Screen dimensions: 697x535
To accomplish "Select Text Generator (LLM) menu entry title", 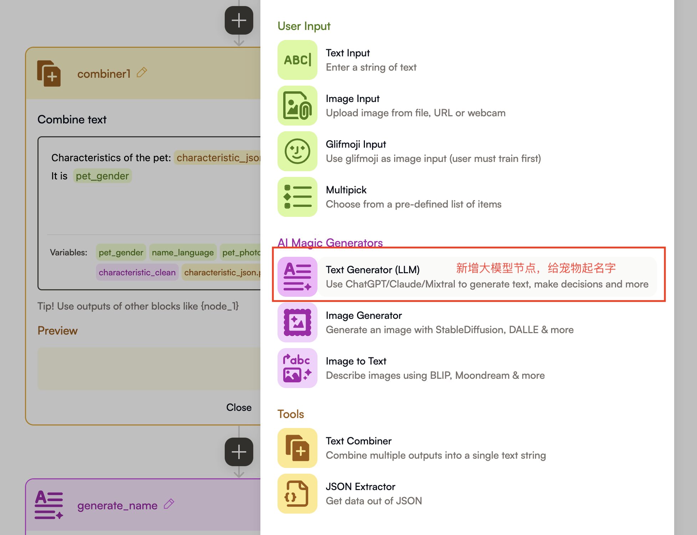I will tap(372, 270).
